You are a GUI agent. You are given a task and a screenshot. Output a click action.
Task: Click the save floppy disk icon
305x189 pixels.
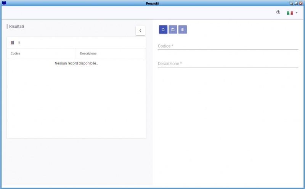[173, 30]
